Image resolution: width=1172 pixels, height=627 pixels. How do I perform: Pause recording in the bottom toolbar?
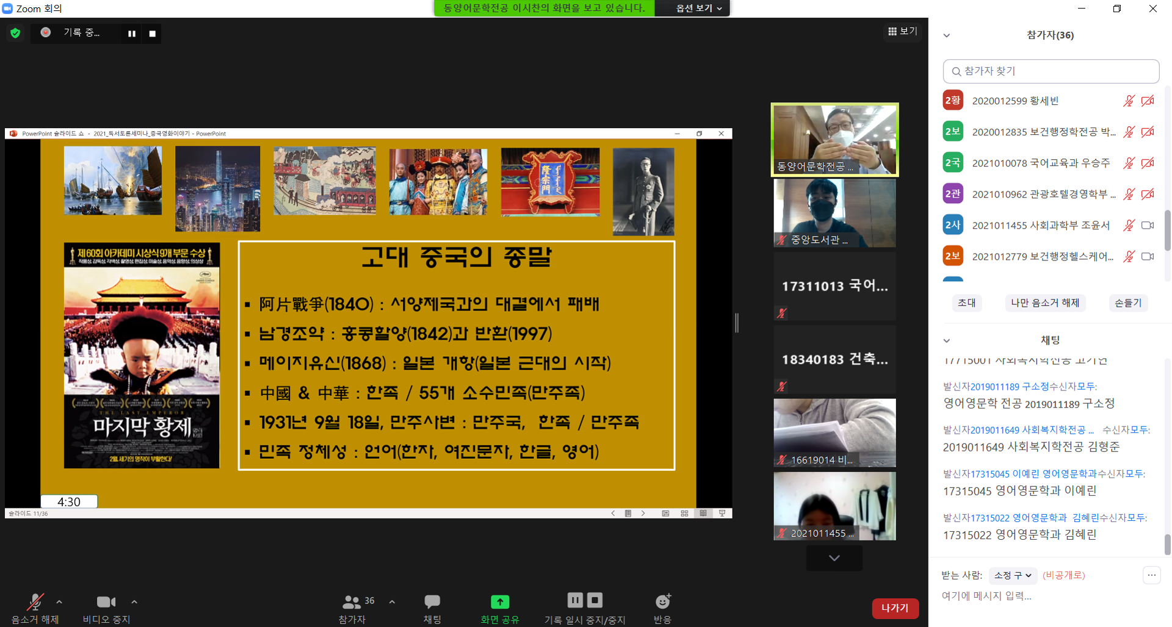(575, 600)
